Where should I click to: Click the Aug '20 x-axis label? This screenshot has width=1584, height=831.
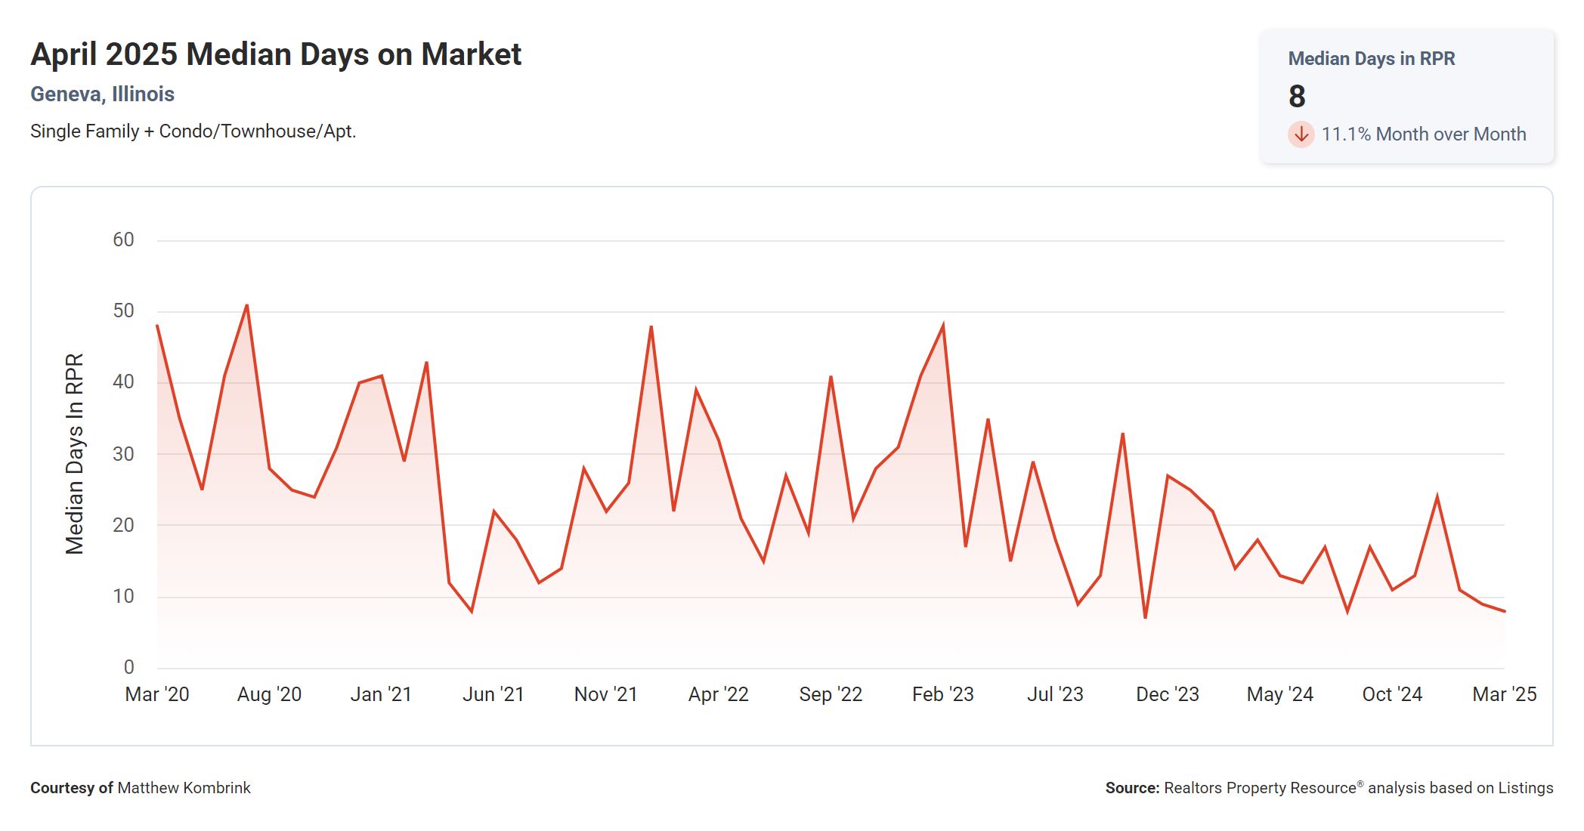[269, 694]
